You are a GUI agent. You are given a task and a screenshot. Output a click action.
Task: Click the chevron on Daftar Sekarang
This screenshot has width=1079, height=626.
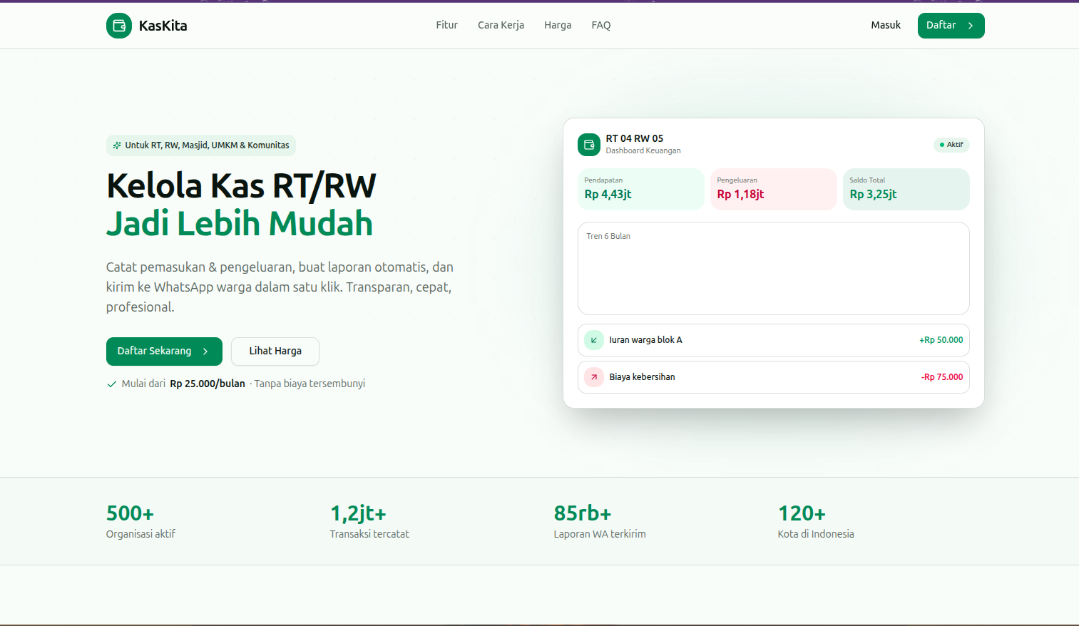[x=205, y=352]
